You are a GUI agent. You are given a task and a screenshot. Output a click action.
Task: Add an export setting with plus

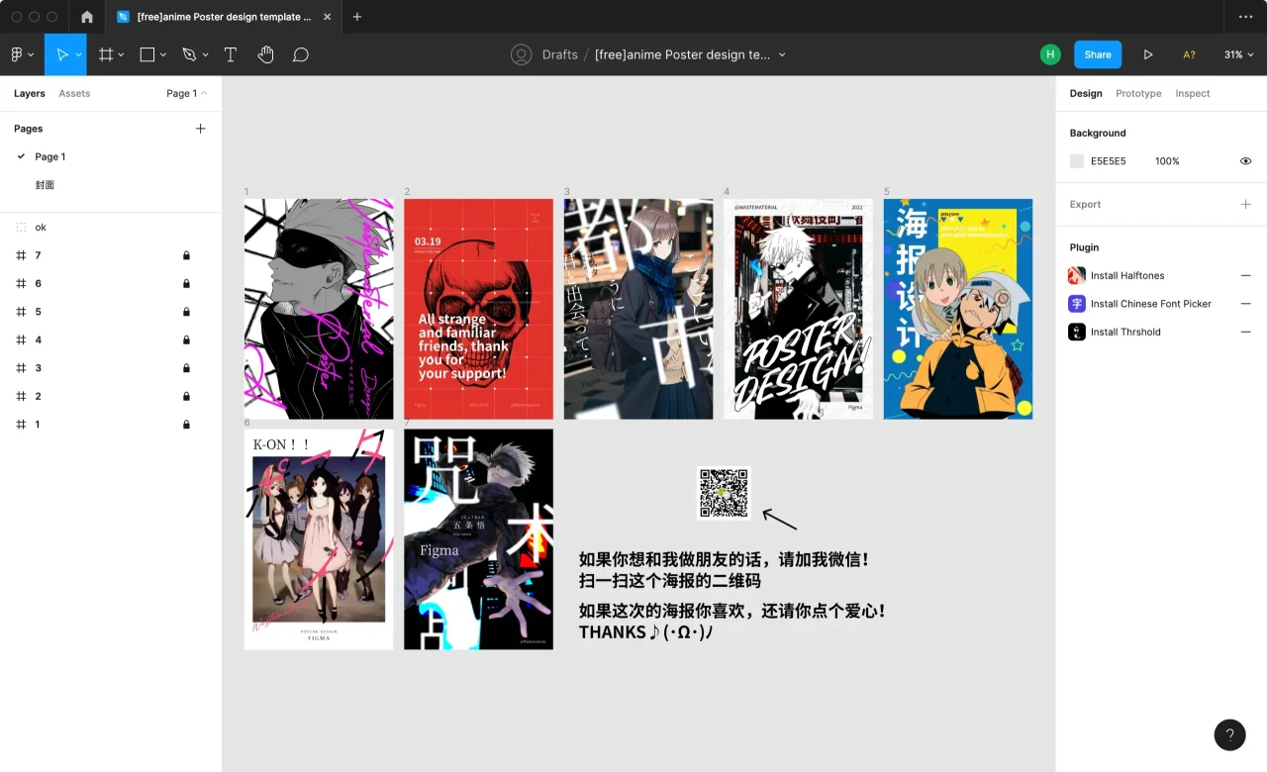1245,204
